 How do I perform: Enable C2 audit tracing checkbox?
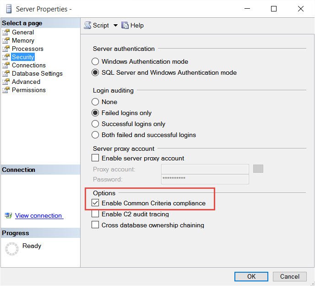coord(95,214)
